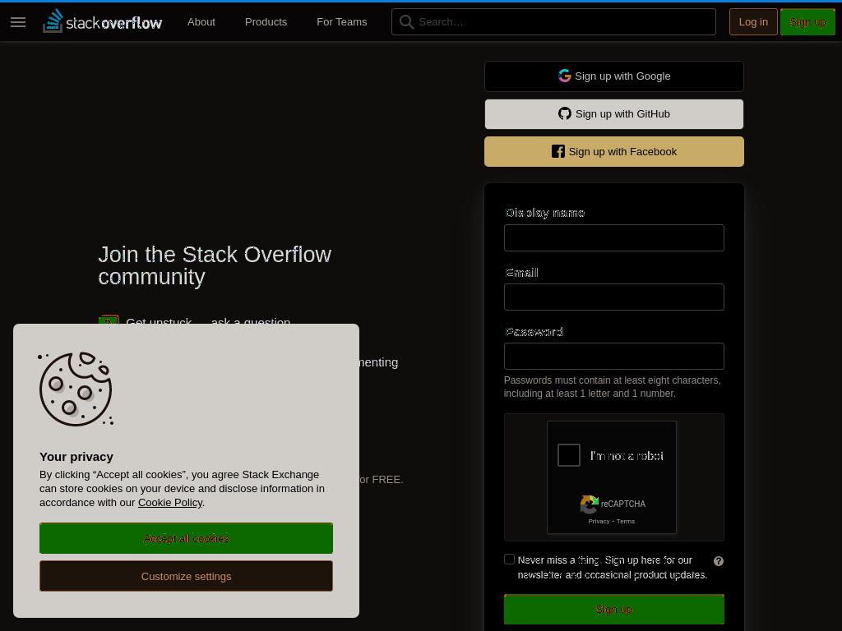Click the password requirements hint text

pos(612,387)
